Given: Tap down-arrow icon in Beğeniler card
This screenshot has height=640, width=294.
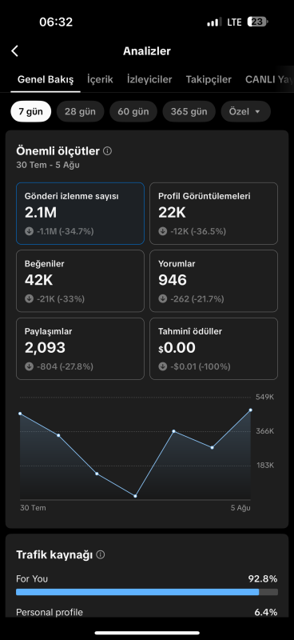Looking at the screenshot, I should 29,298.
